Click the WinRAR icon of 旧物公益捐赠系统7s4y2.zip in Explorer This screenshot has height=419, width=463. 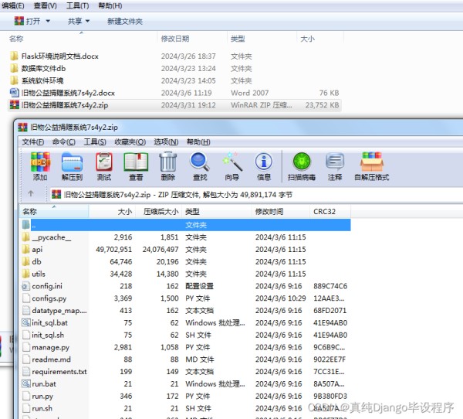pyautogui.click(x=14, y=105)
